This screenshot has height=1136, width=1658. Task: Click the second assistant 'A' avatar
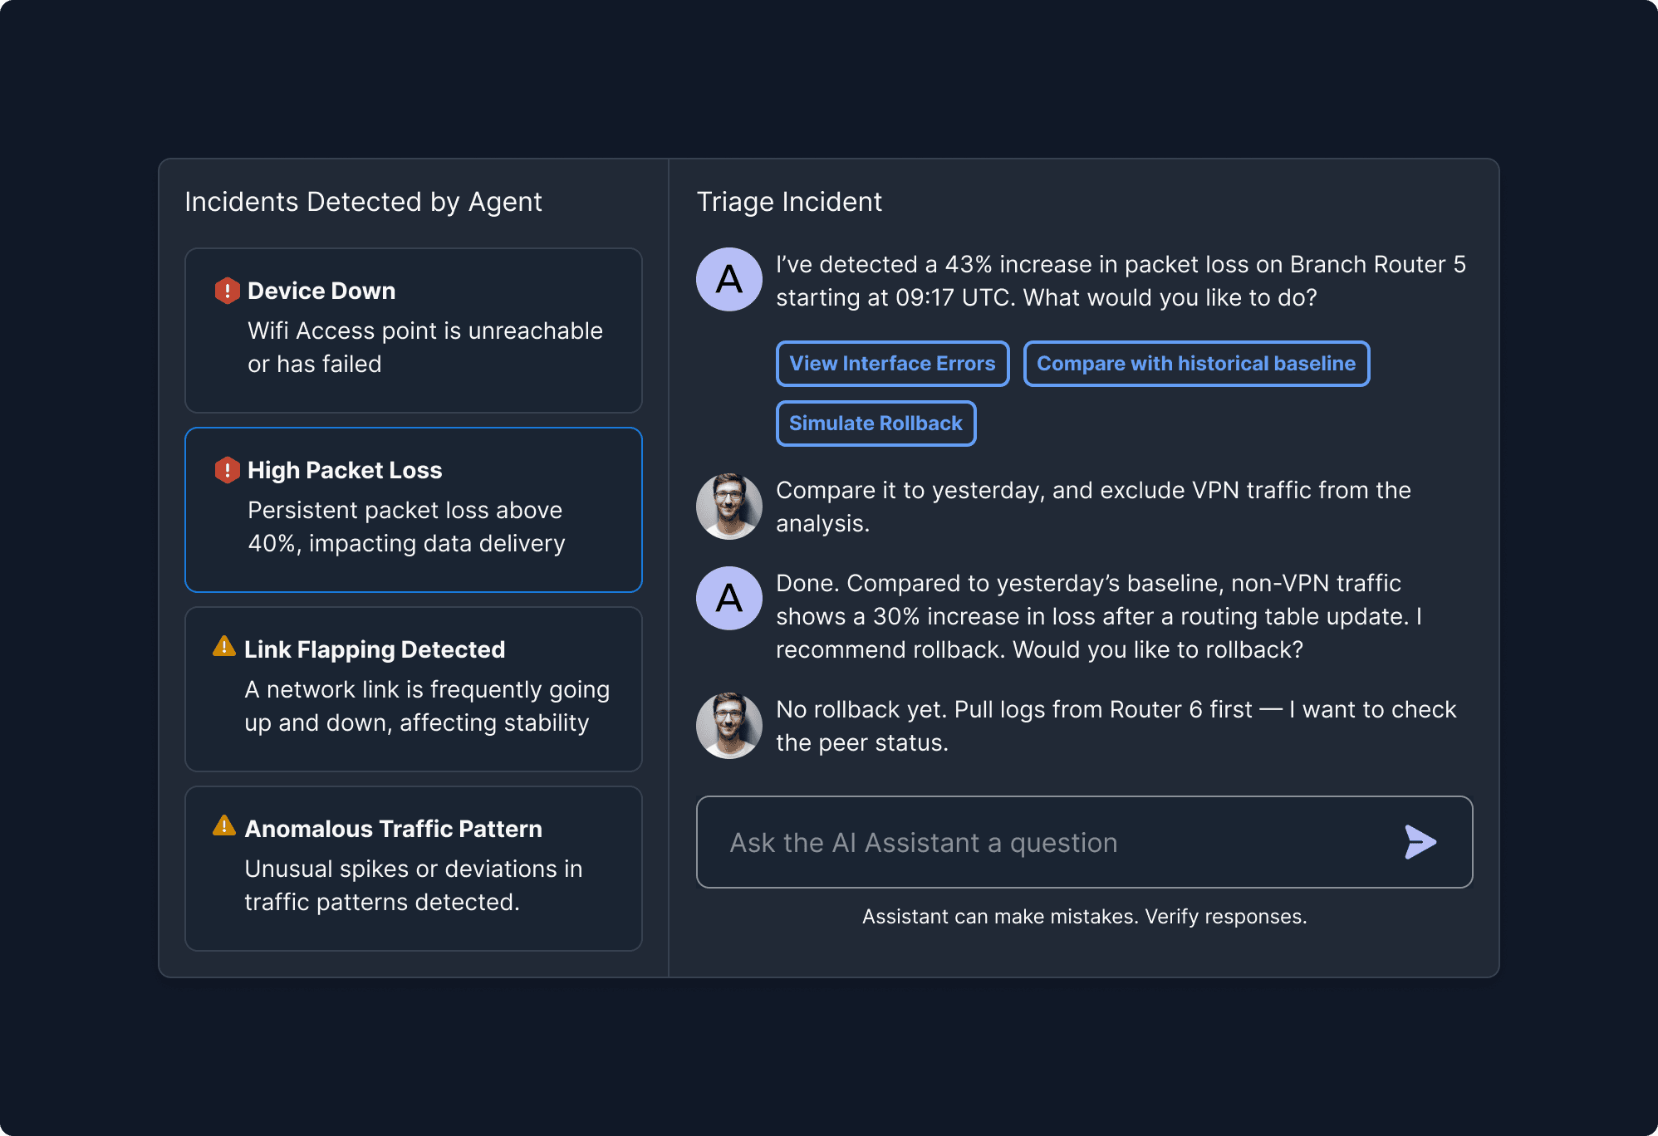pos(728,599)
